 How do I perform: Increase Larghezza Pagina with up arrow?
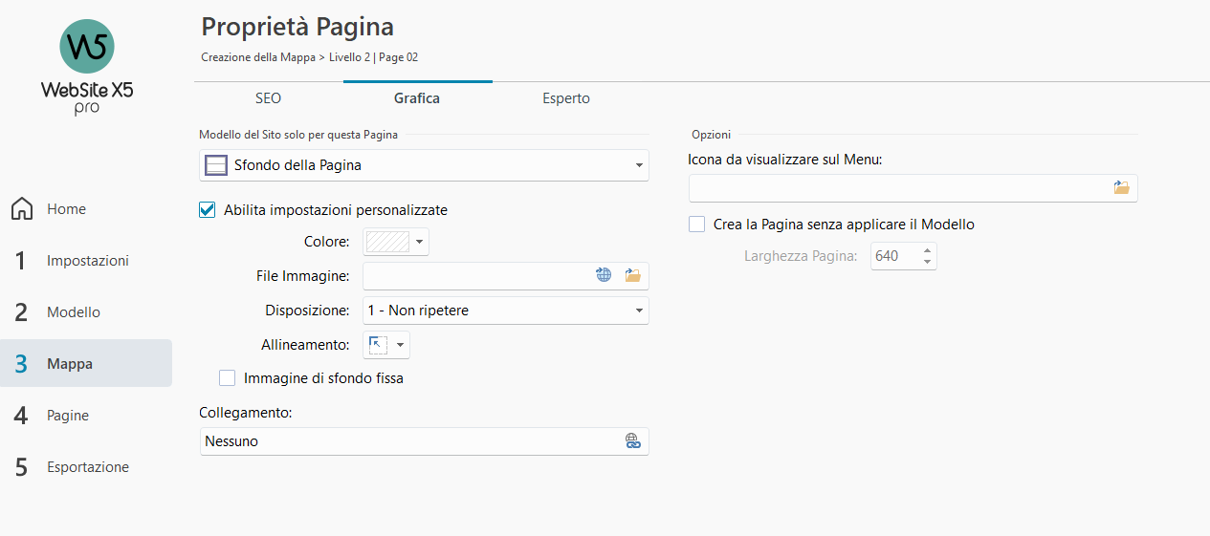pos(927,250)
